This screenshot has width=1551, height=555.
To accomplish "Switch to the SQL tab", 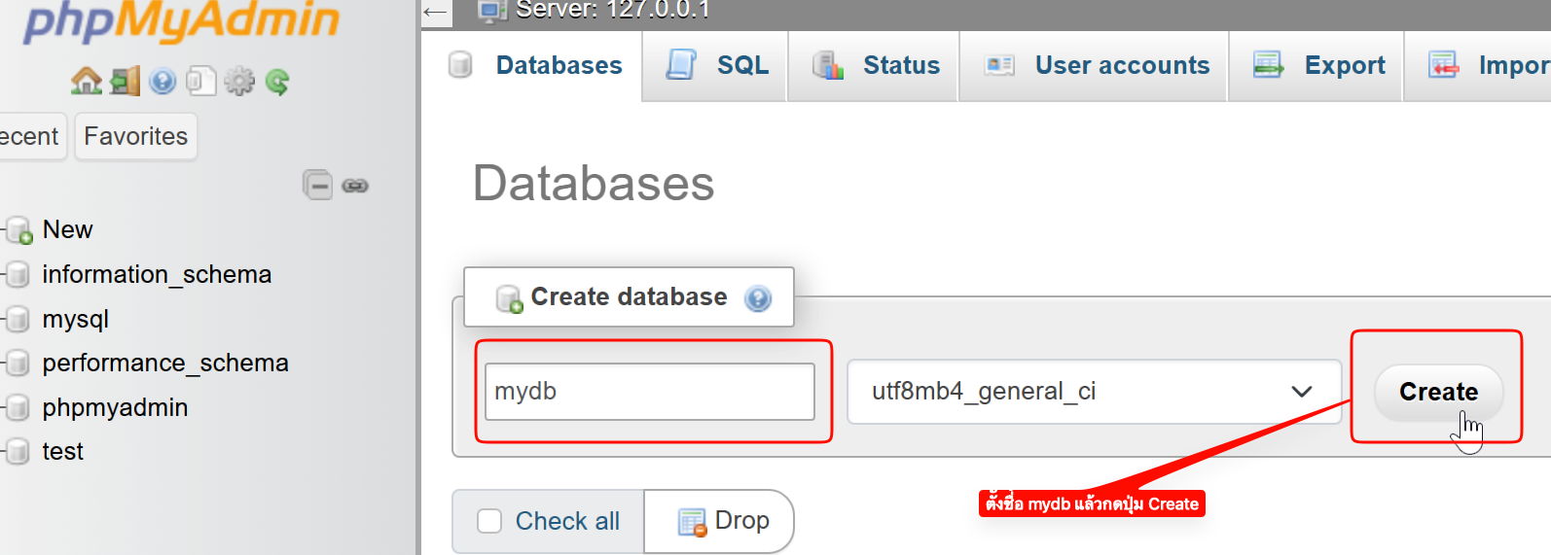I will pyautogui.click(x=717, y=65).
